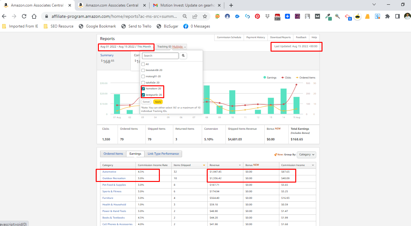Open the Chrome extensions puzzle icon
The image size is (411, 226).
click(x=388, y=16)
